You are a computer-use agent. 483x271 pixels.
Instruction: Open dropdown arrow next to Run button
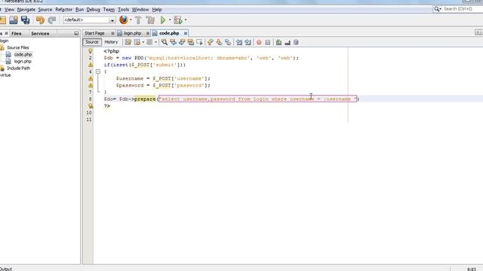coord(170,20)
